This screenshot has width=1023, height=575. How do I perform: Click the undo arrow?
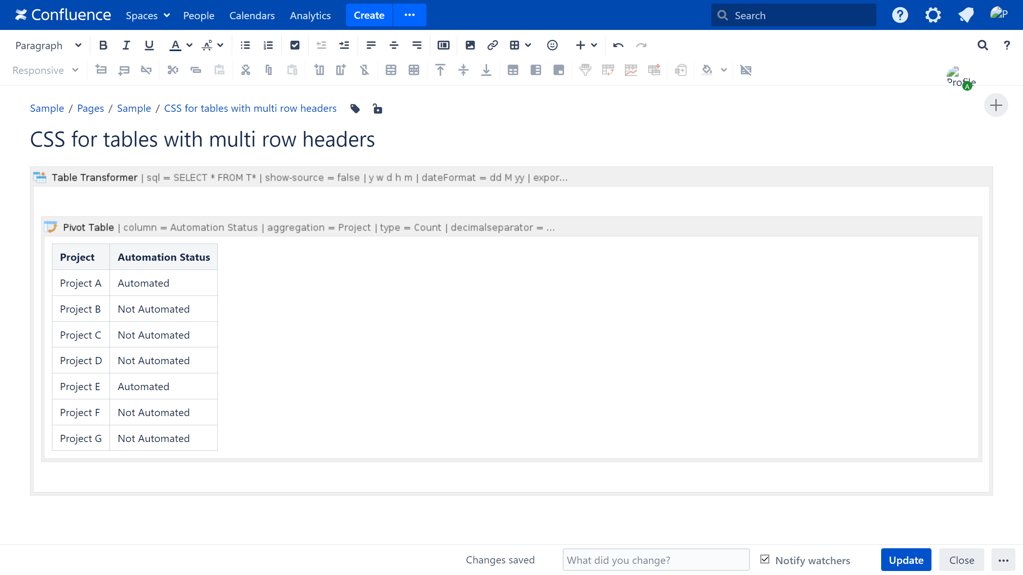[618, 45]
